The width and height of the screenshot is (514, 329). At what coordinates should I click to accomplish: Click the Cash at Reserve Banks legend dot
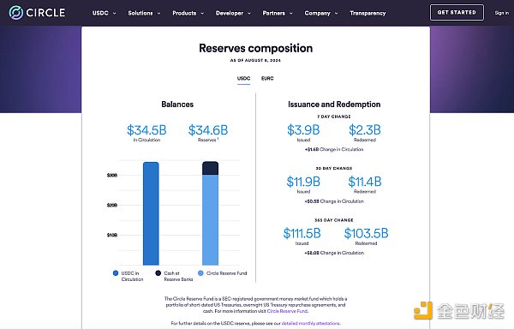(158, 273)
